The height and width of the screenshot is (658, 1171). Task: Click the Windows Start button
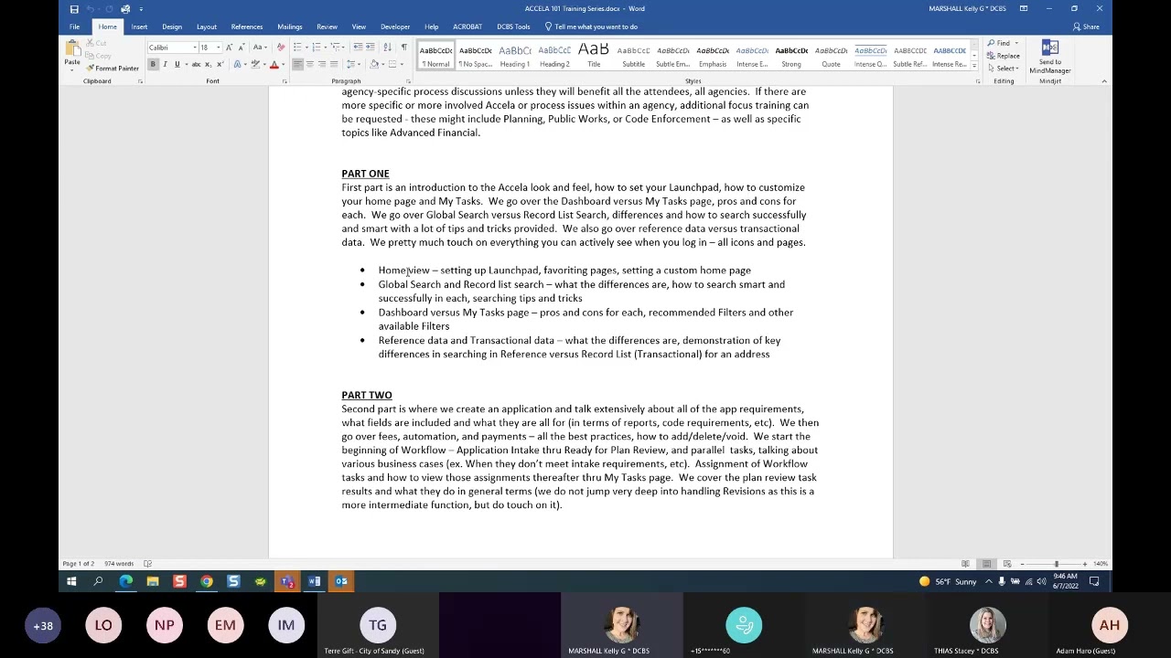[71, 581]
